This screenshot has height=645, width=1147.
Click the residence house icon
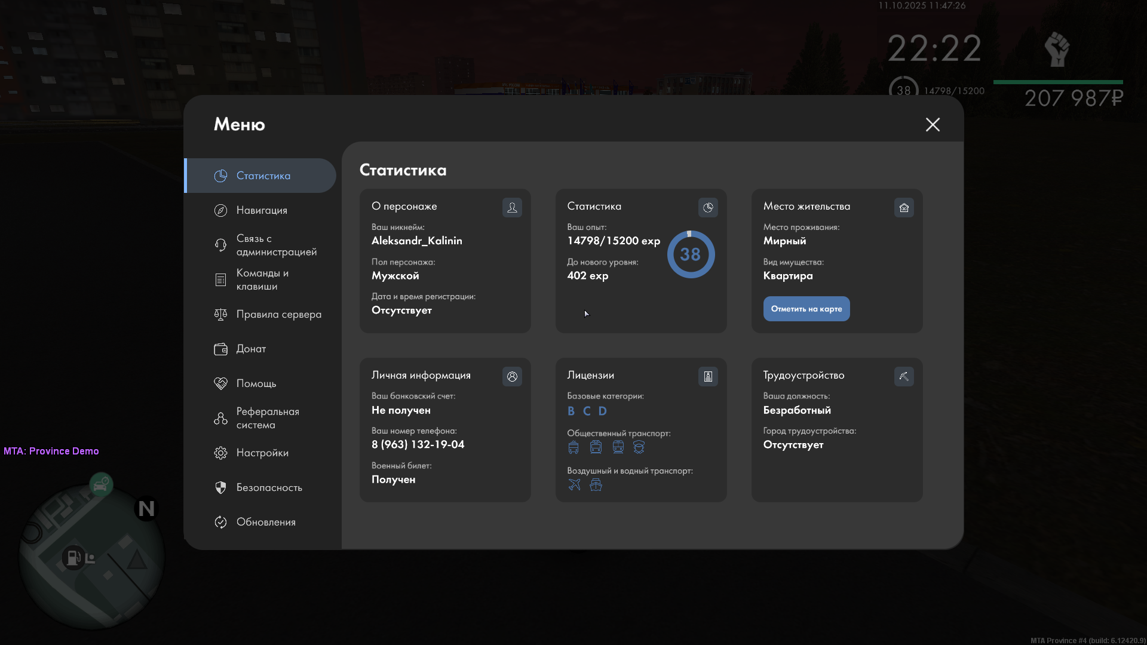pyautogui.click(x=904, y=207)
